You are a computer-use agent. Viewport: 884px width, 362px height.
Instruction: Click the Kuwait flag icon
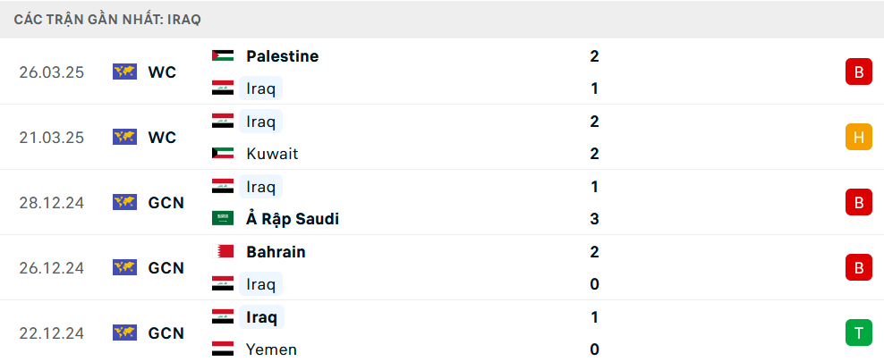tap(223, 154)
